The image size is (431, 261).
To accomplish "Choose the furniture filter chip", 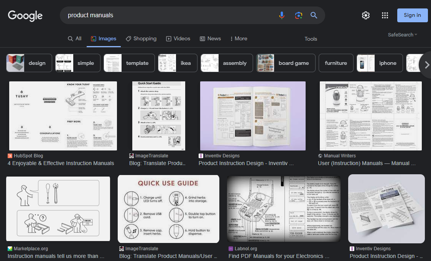I will [x=336, y=63].
